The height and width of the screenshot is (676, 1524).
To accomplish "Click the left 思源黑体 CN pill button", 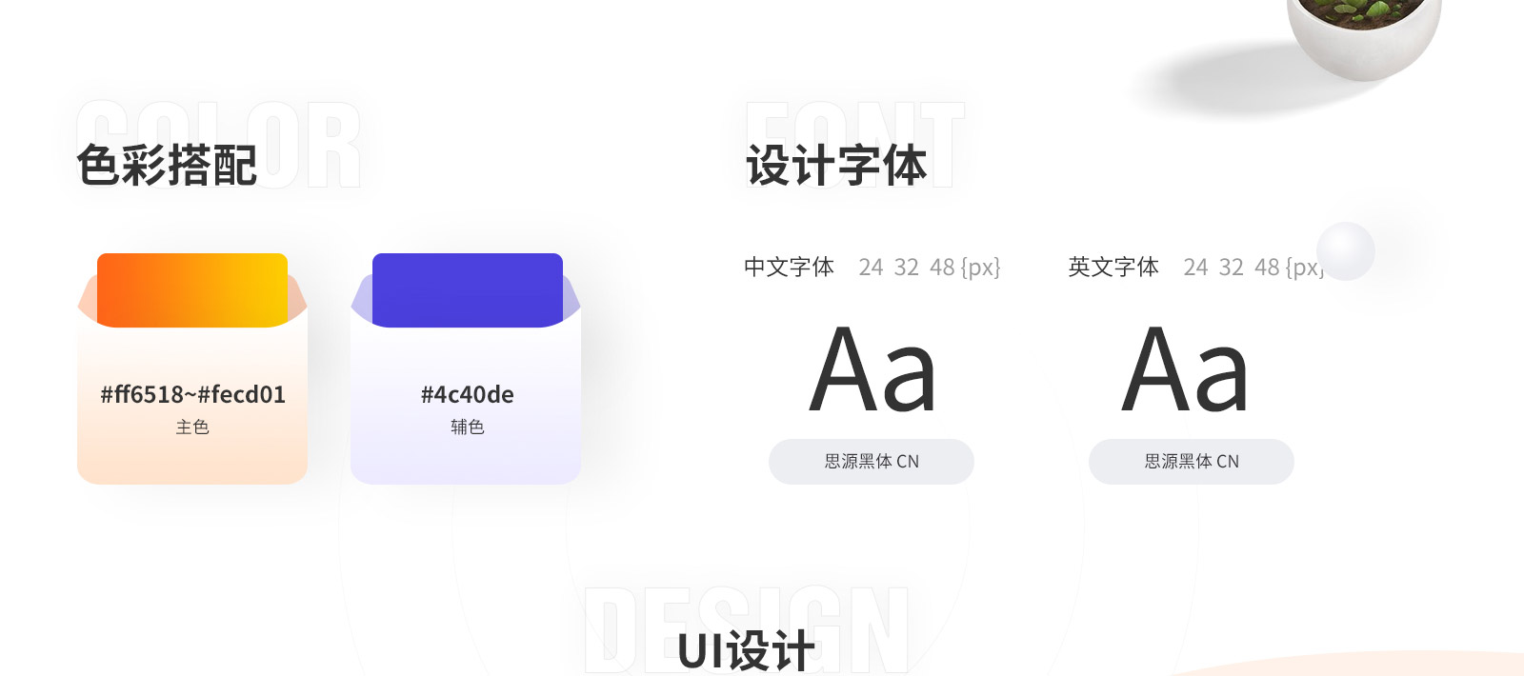I will tap(872, 462).
